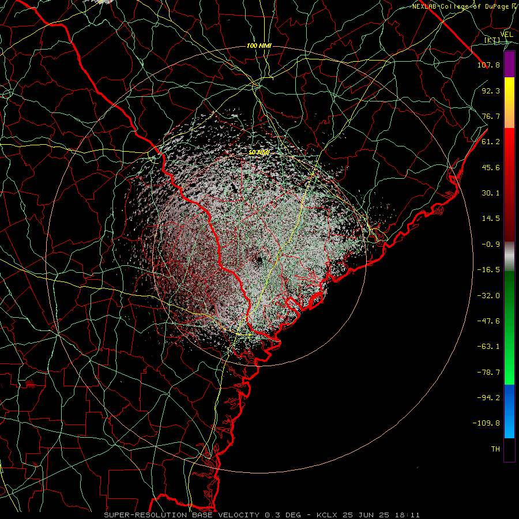The image size is (519, 519).
Task: Click the "[KT]" units label
Action: click(x=492, y=40)
